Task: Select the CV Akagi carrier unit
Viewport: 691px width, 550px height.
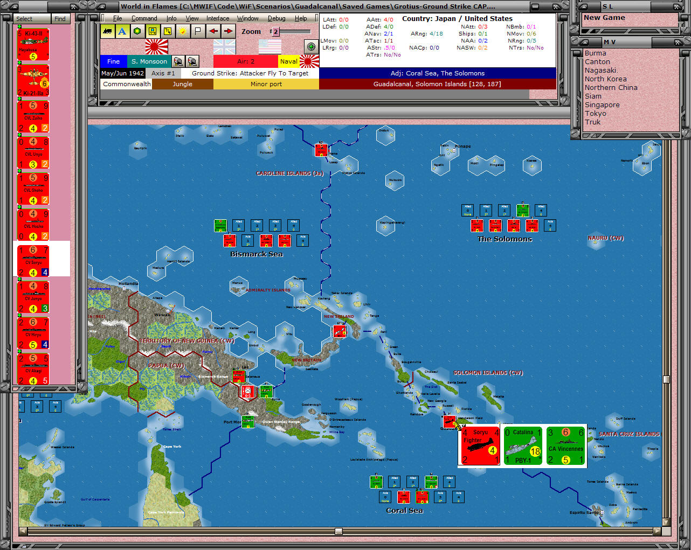Action: [33, 370]
